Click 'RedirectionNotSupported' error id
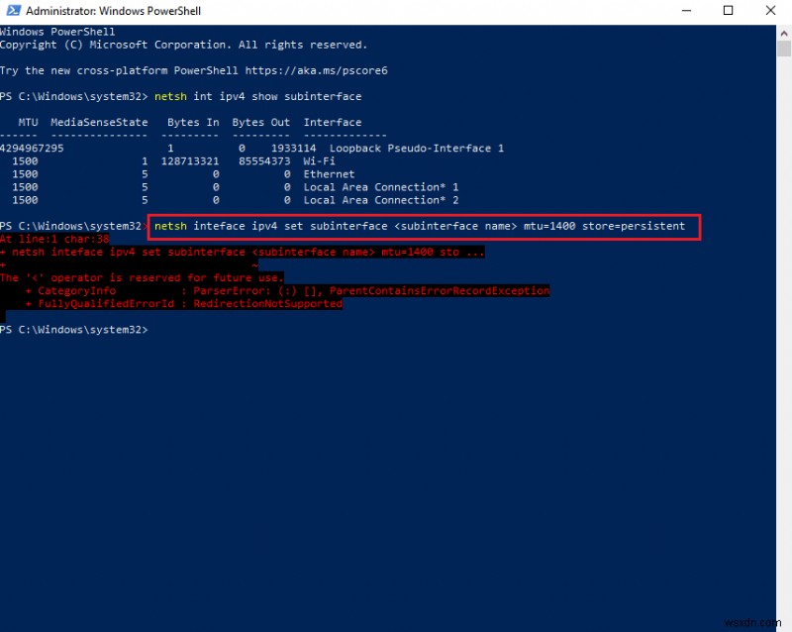The image size is (792, 632). point(267,303)
